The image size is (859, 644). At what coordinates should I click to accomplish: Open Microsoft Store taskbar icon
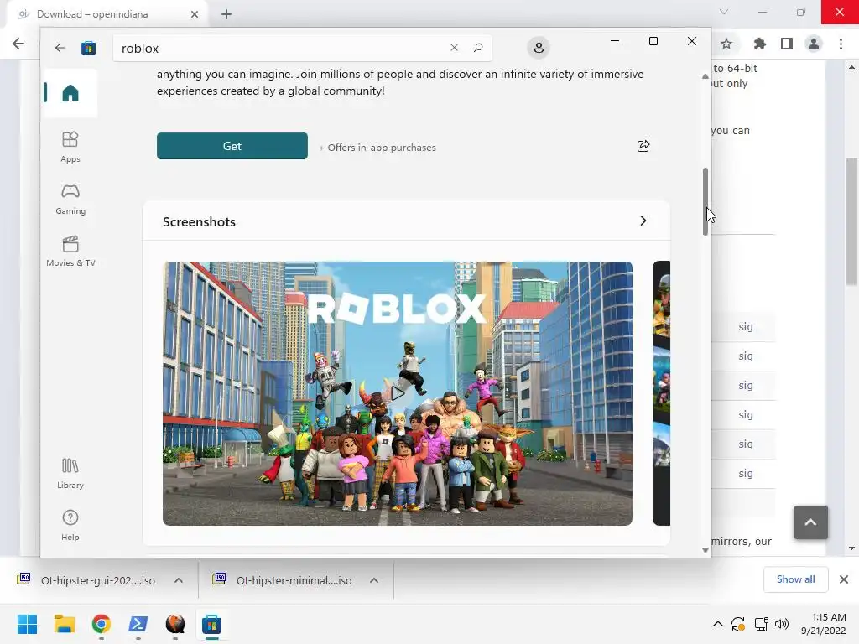coord(211,624)
